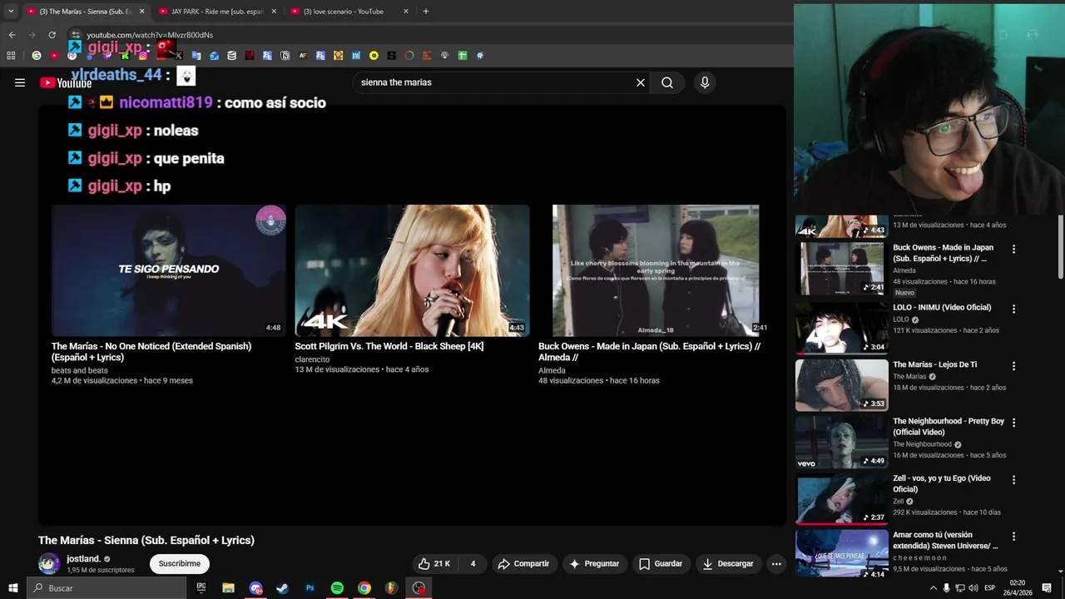Open Steam from the taskbar
This screenshot has width=1065, height=599.
point(283,588)
